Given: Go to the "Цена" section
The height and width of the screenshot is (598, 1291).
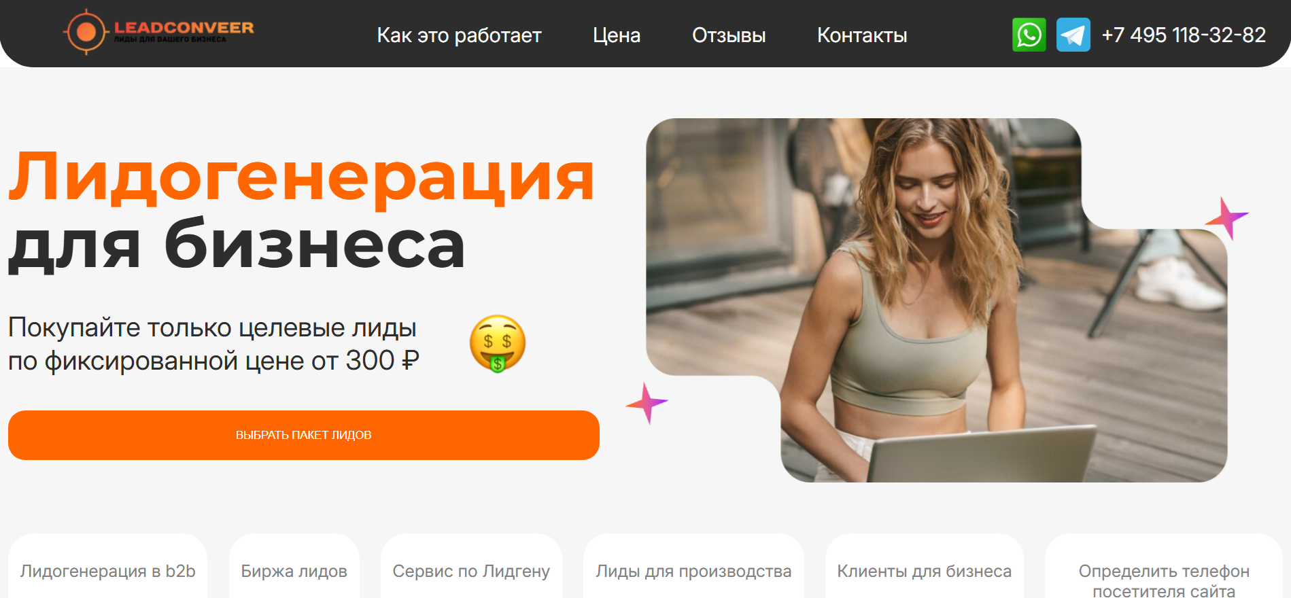Looking at the screenshot, I should (x=617, y=35).
